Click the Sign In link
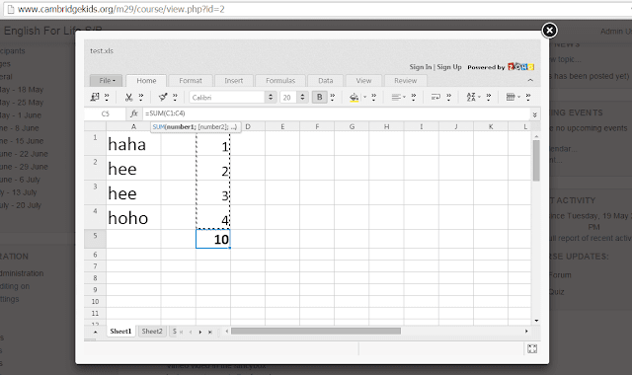Viewport: 632px width, 375px height. (x=420, y=67)
